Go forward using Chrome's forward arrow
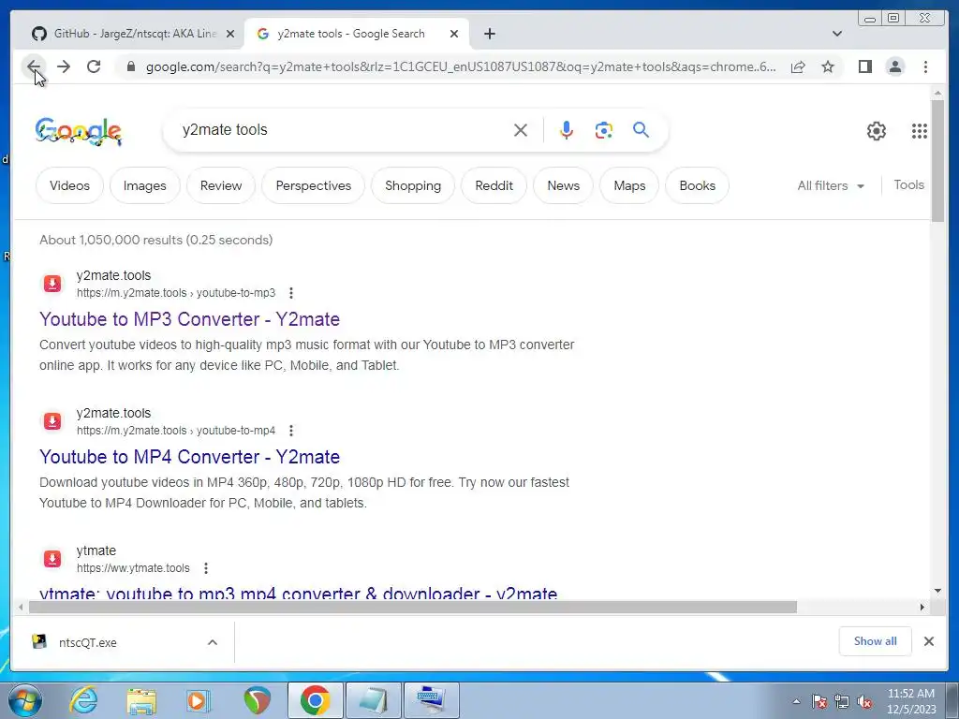Image resolution: width=959 pixels, height=719 pixels. pos(64,66)
